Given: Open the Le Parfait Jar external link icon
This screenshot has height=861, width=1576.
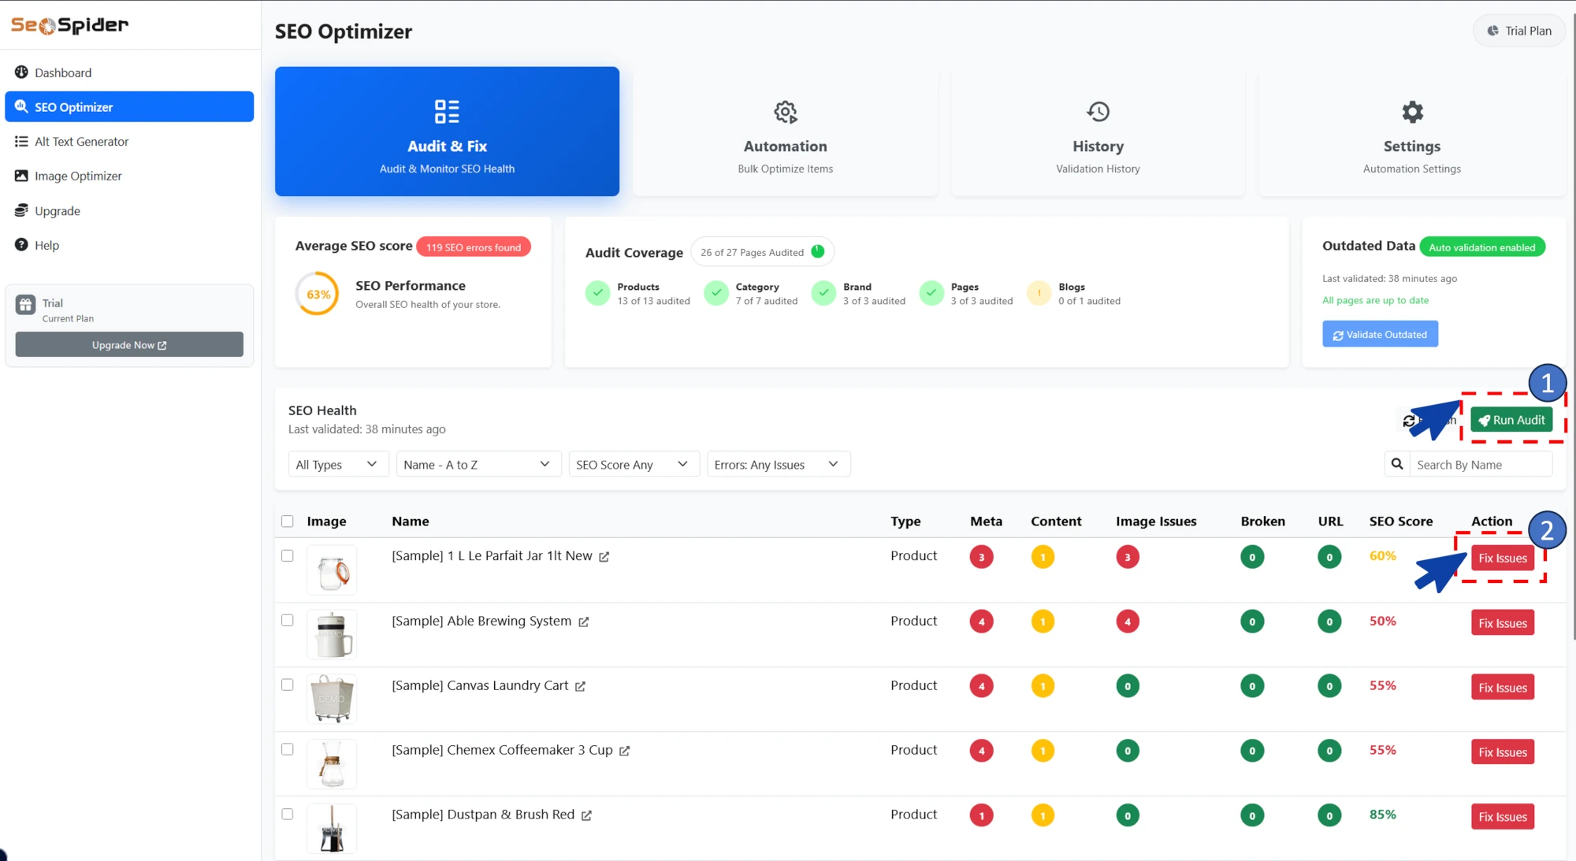Looking at the screenshot, I should (604, 555).
